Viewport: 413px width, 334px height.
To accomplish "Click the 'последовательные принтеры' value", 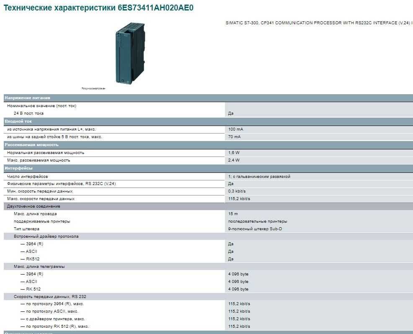I will pos(258,221).
